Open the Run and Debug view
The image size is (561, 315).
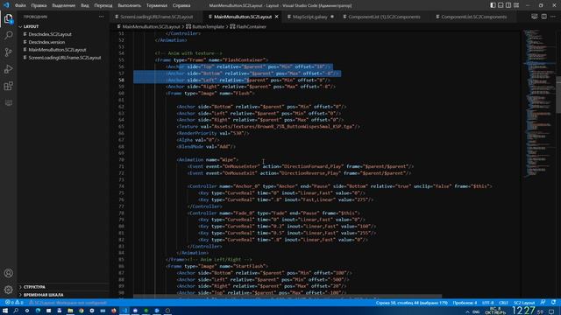(8, 69)
